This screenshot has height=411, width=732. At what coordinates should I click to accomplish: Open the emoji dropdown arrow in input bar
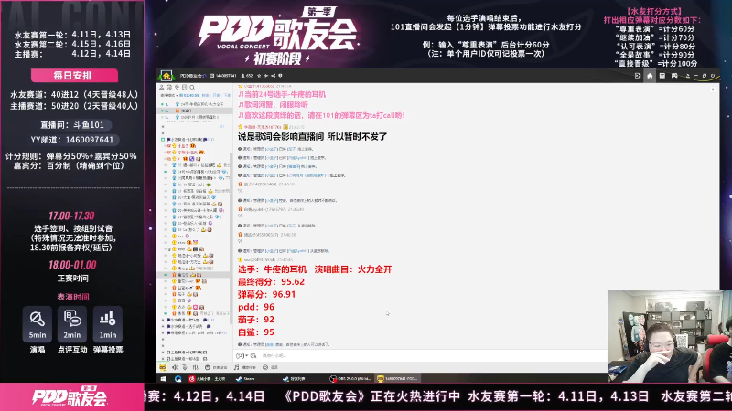pos(247,355)
